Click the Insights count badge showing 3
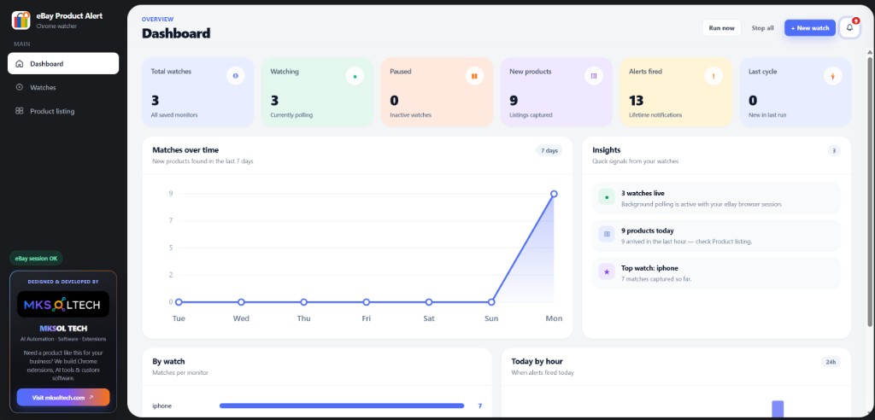Viewport: 875px width, 420px height. coord(834,150)
